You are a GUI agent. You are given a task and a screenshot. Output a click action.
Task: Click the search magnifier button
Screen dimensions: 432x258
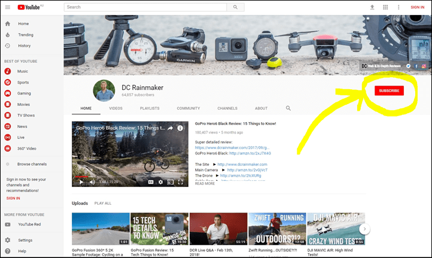click(235, 7)
